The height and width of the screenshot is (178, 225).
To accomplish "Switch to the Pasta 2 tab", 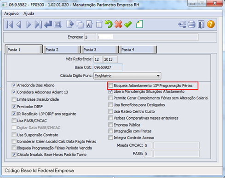I will [x=62, y=50].
